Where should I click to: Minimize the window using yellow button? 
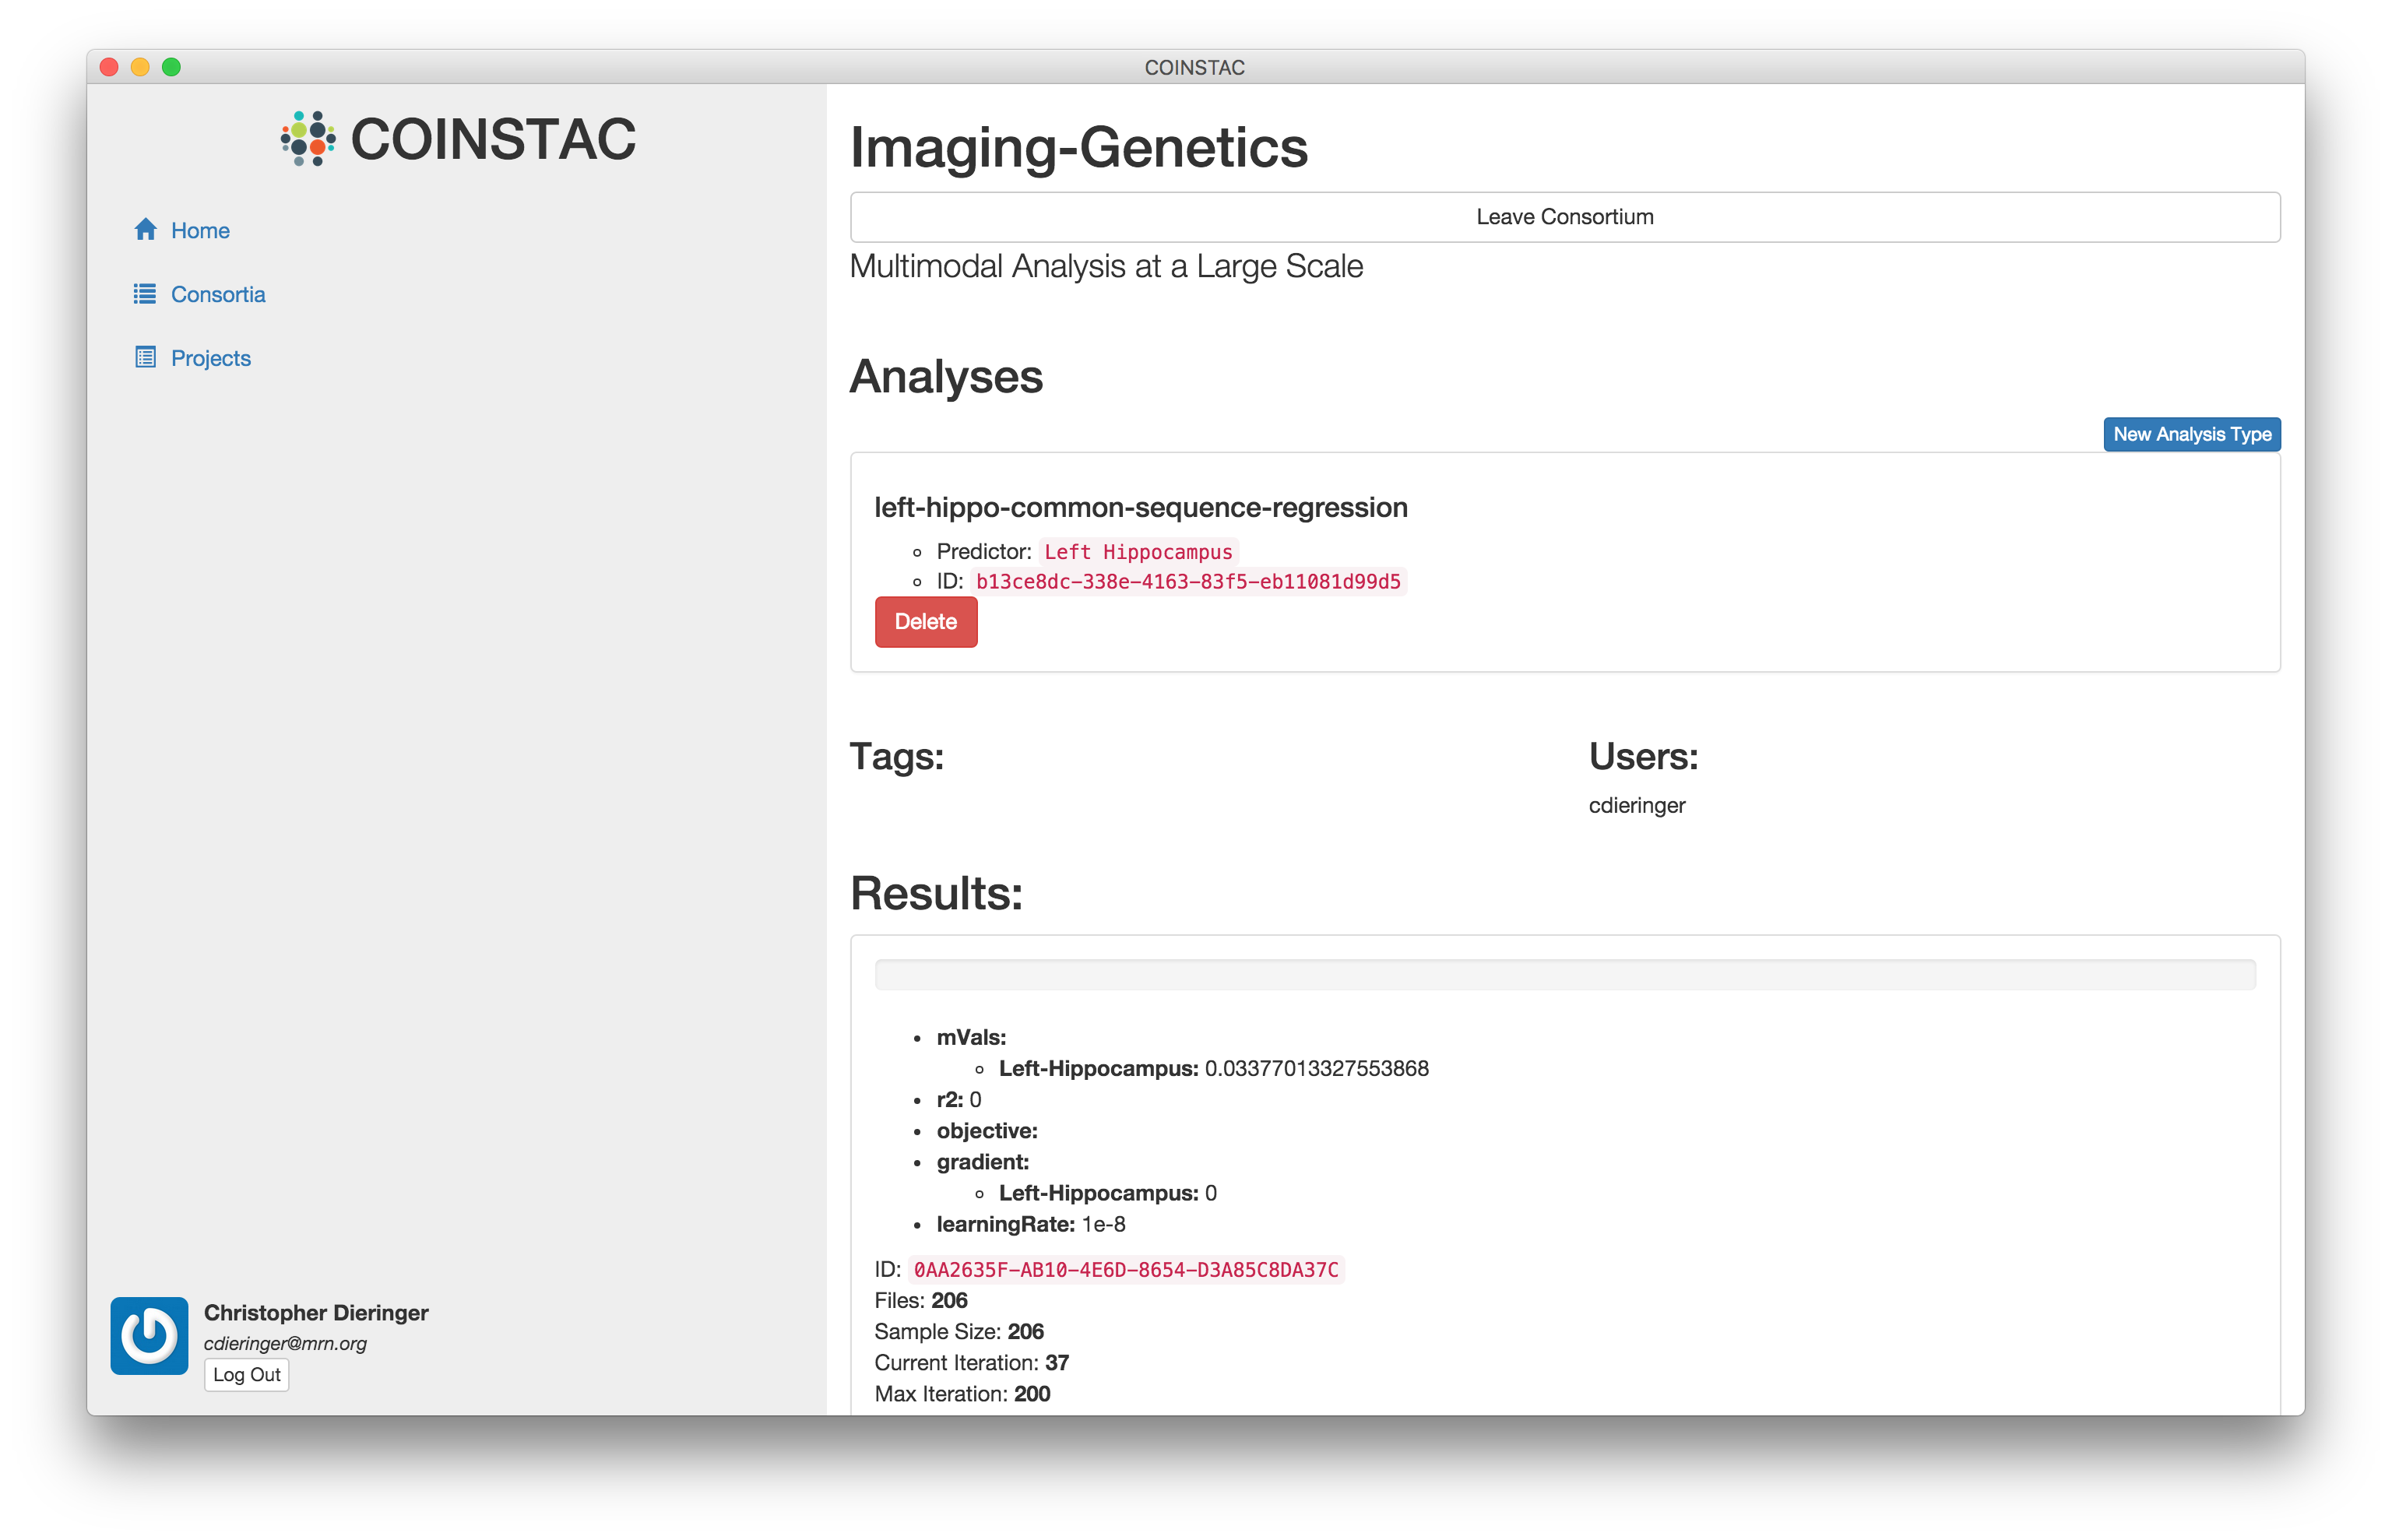coord(141,67)
